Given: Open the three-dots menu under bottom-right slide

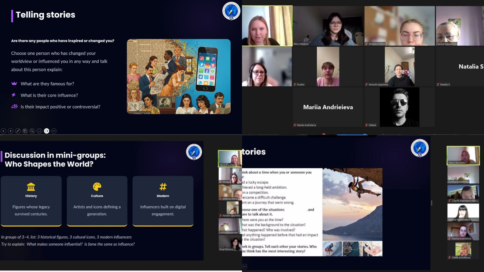Looking at the screenshot, I should [244, 266].
